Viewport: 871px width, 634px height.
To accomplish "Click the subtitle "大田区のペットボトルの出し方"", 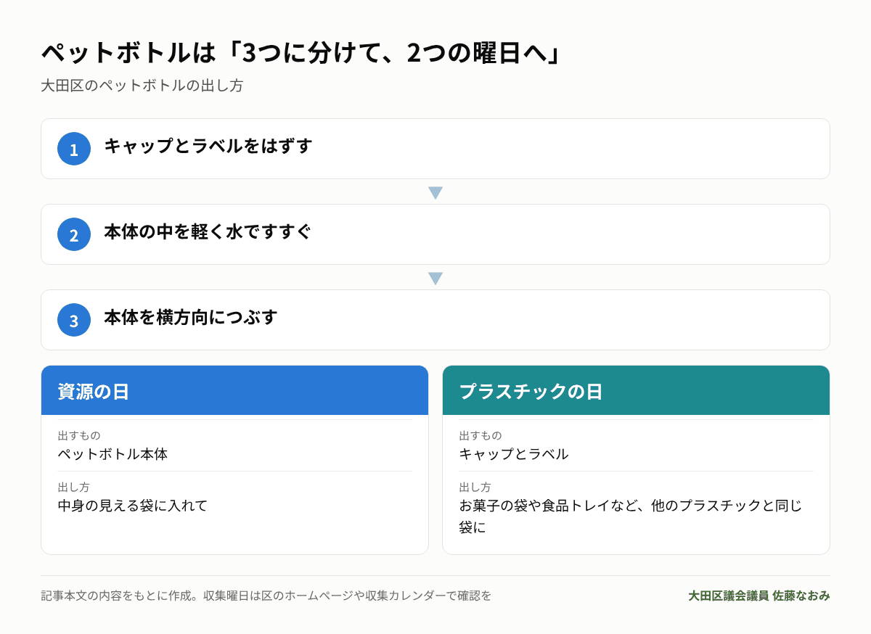I will (142, 86).
